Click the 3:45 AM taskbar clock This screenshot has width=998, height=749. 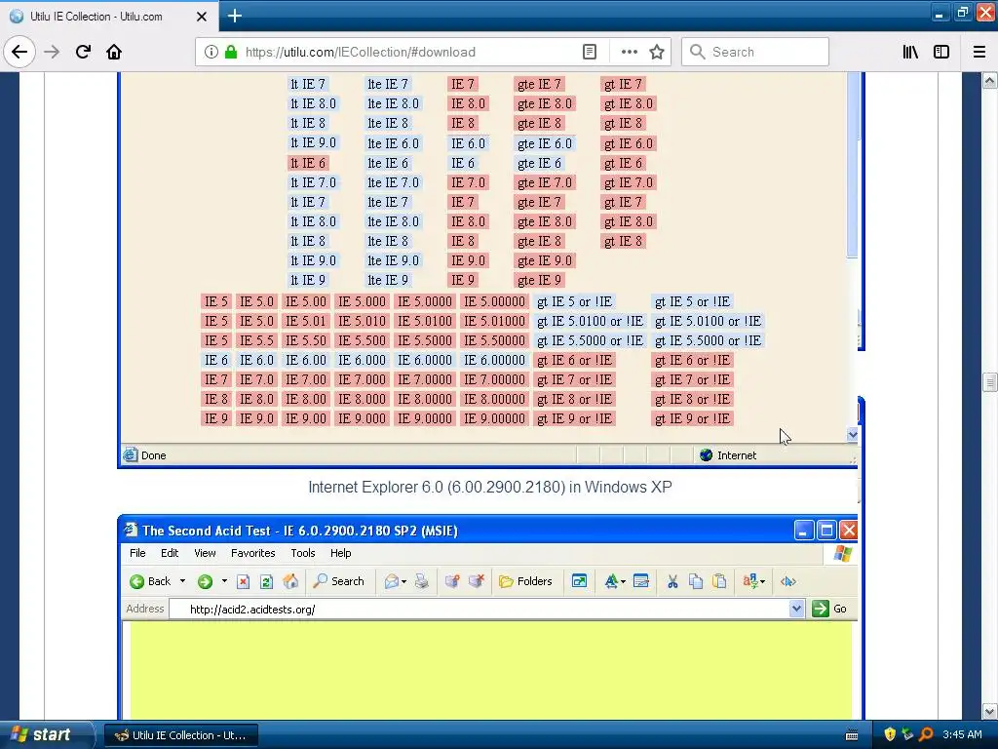[x=962, y=734]
